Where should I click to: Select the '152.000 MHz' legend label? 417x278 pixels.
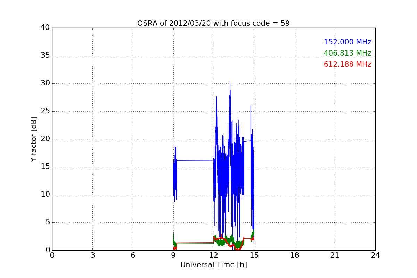tap(347, 42)
